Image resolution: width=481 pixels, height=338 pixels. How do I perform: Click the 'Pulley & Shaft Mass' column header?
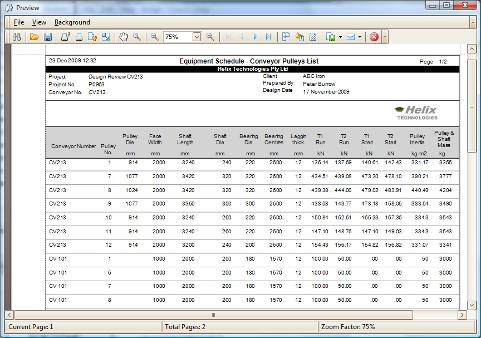tap(444, 139)
